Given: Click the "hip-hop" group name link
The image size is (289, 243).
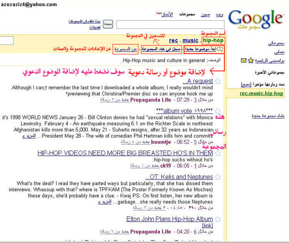Looking at the screenshot, I should coord(213,41).
